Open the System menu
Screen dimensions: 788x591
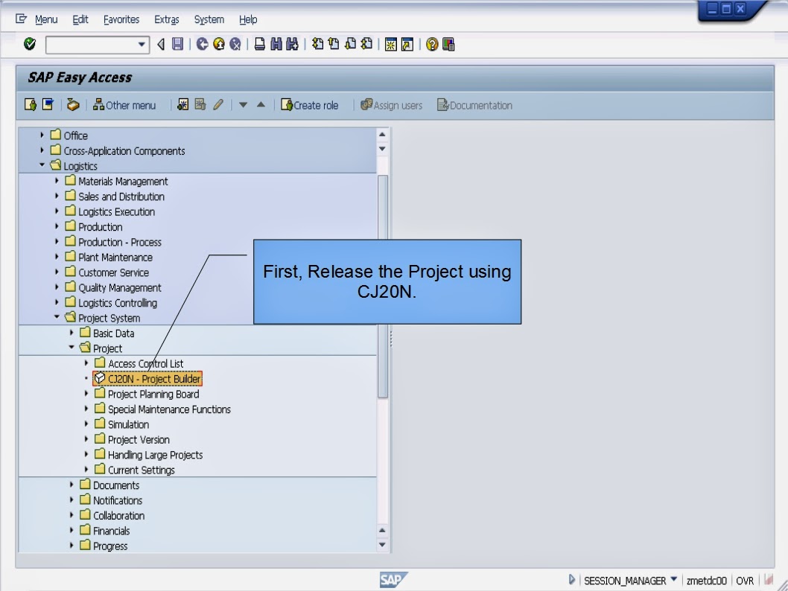(209, 19)
